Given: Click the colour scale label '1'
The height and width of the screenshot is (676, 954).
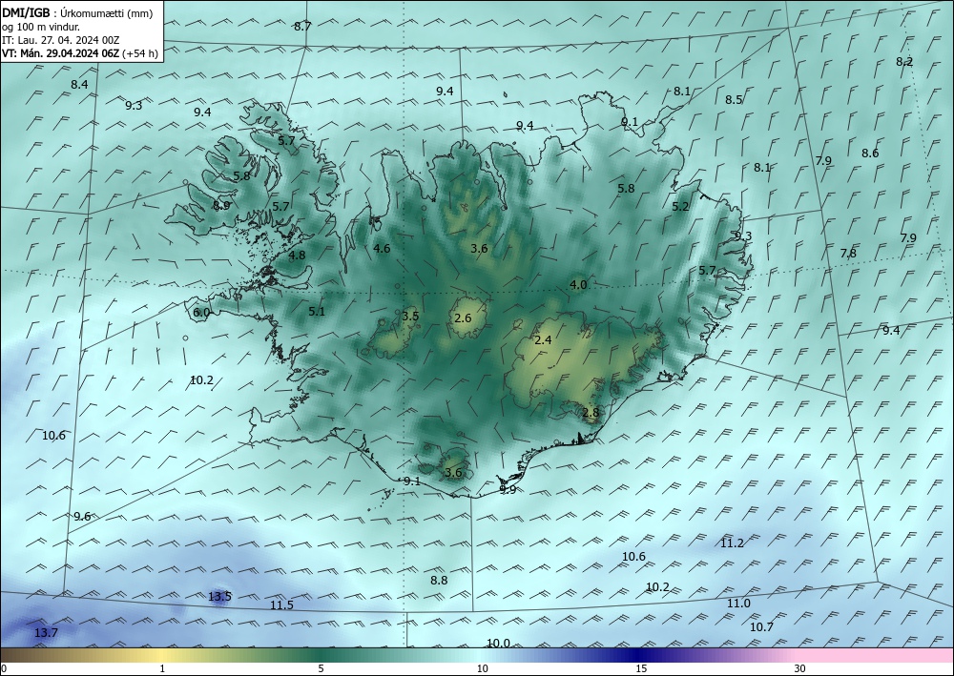Looking at the screenshot, I should tap(162, 669).
